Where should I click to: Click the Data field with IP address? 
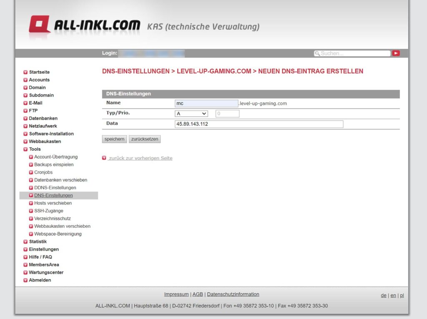click(259, 124)
